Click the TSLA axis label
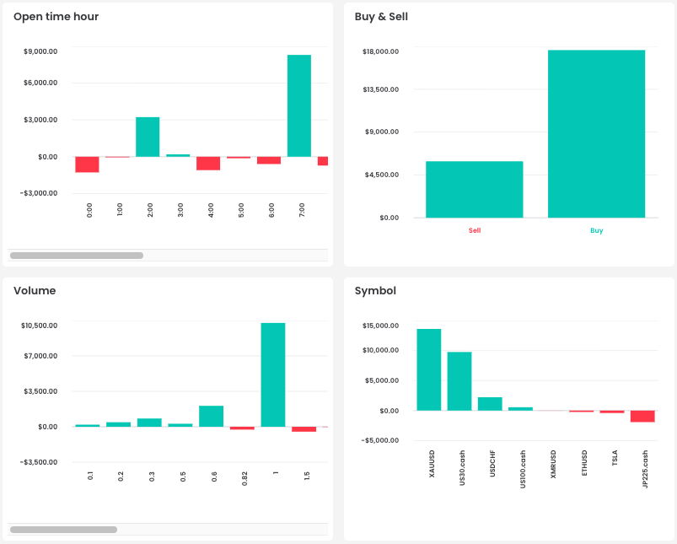677x544 pixels. [613, 457]
